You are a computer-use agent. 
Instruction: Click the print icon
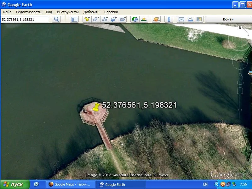[190, 19]
